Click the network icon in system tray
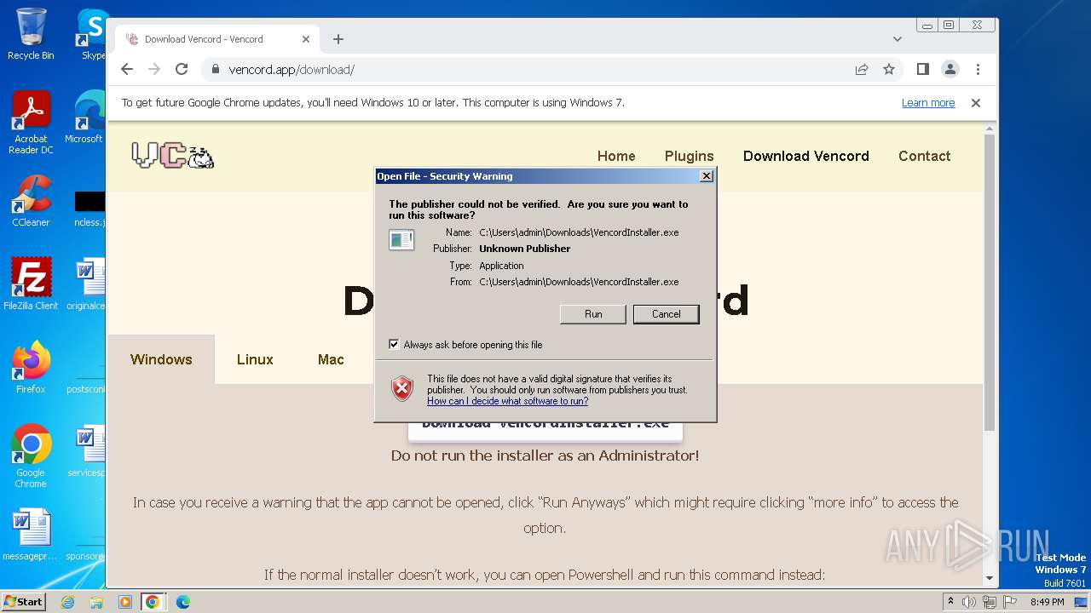Screen dimensions: 1091x613 click(x=990, y=602)
